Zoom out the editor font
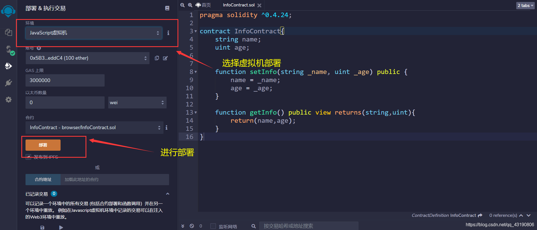The height and width of the screenshot is (230, 537). pyautogui.click(x=183, y=5)
